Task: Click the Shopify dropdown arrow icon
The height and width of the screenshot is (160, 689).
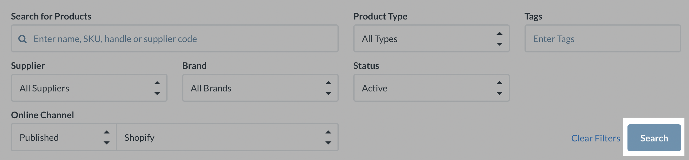Action: click(x=328, y=138)
